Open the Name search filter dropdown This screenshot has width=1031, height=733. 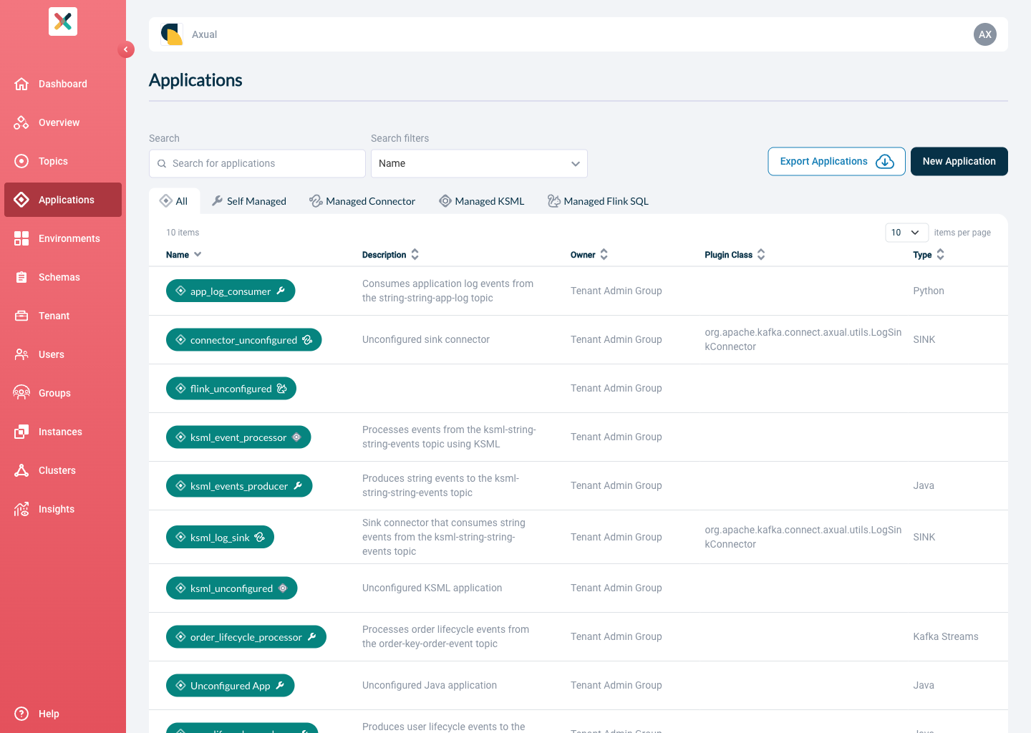click(x=479, y=163)
